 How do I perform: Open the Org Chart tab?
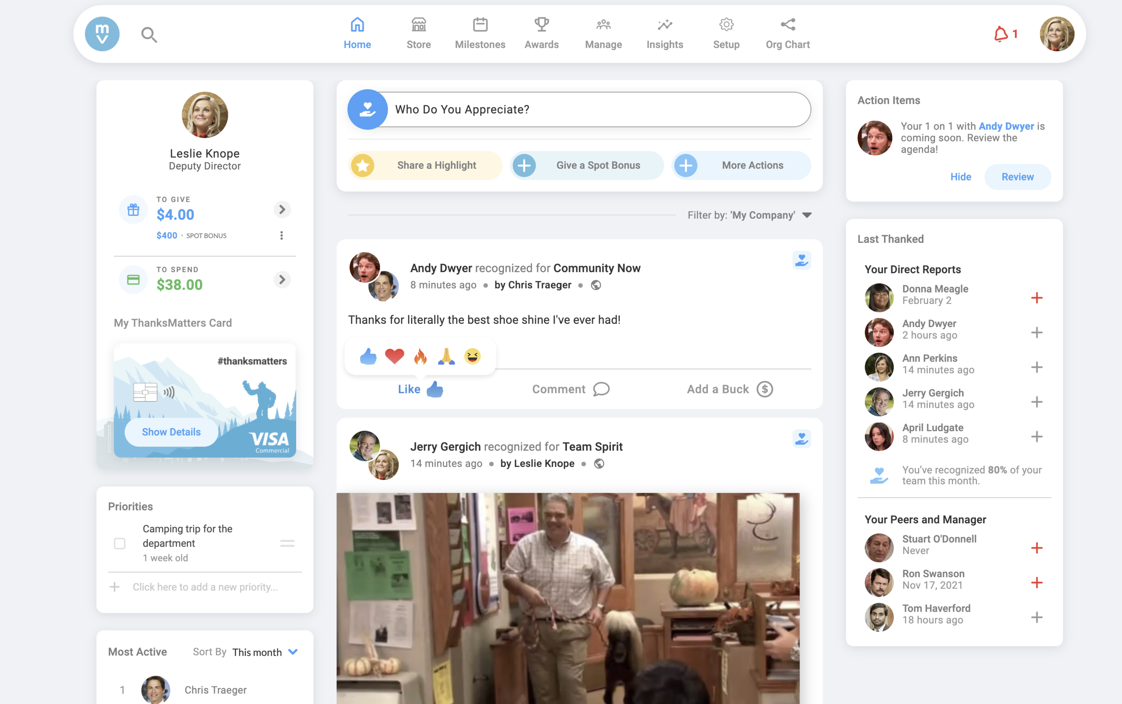[788, 34]
